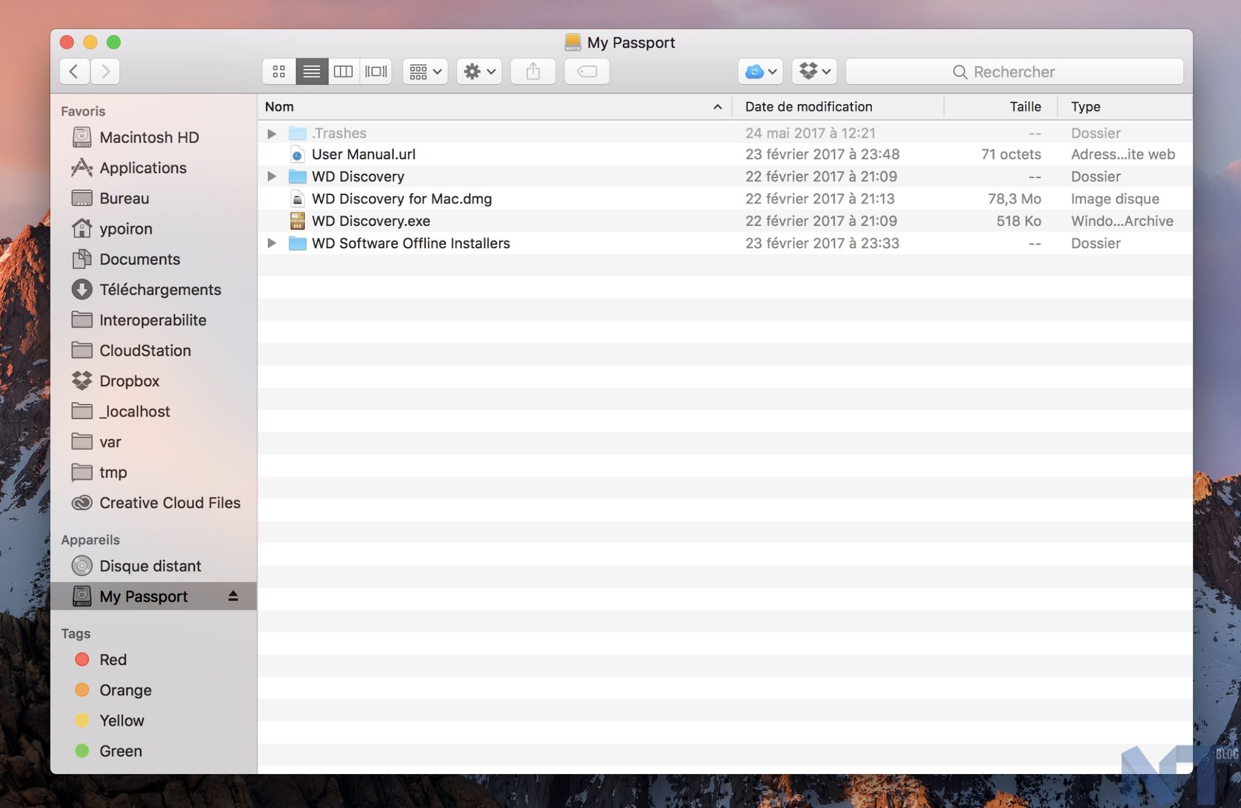Screen dimensions: 1241x808
Task: Click the WD Software Offline Installers folder icon
Action: click(298, 243)
